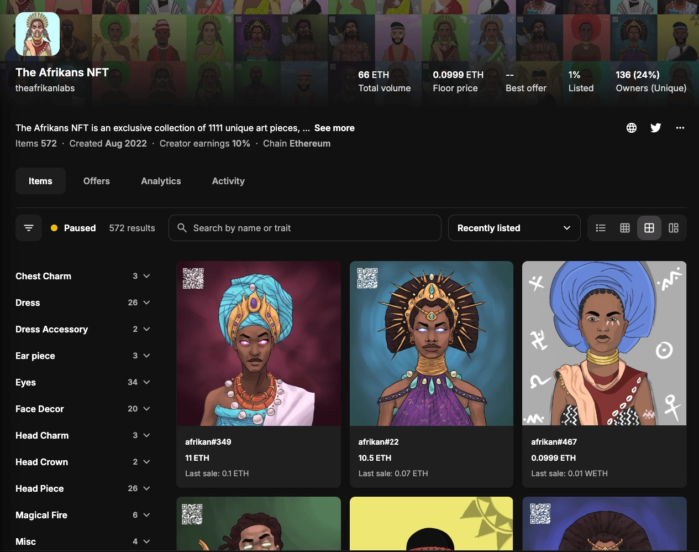Switch to the Offers tab

pyautogui.click(x=97, y=181)
